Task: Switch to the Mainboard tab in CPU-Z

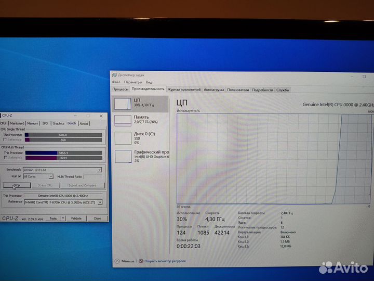Action: point(17,123)
